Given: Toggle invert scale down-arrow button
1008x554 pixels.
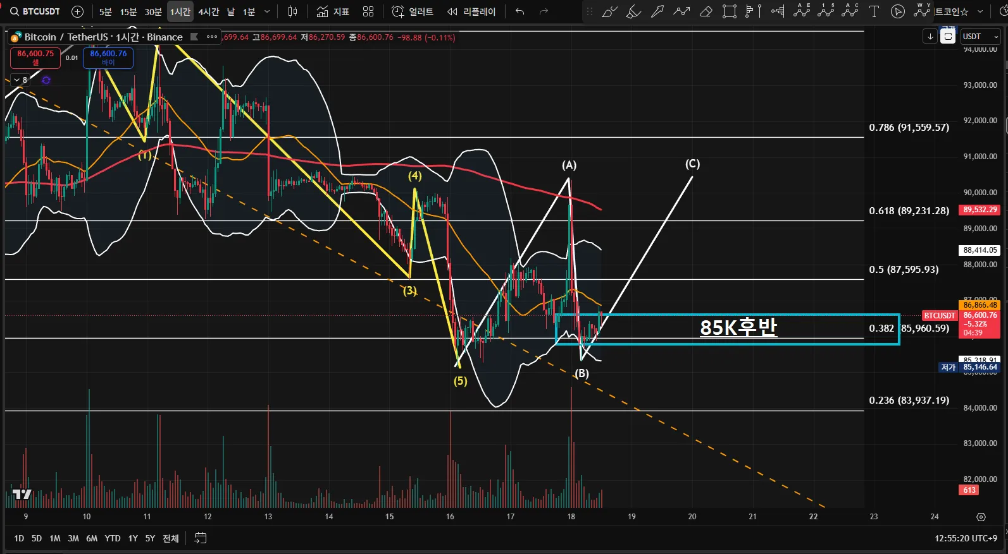Looking at the screenshot, I should click(930, 37).
